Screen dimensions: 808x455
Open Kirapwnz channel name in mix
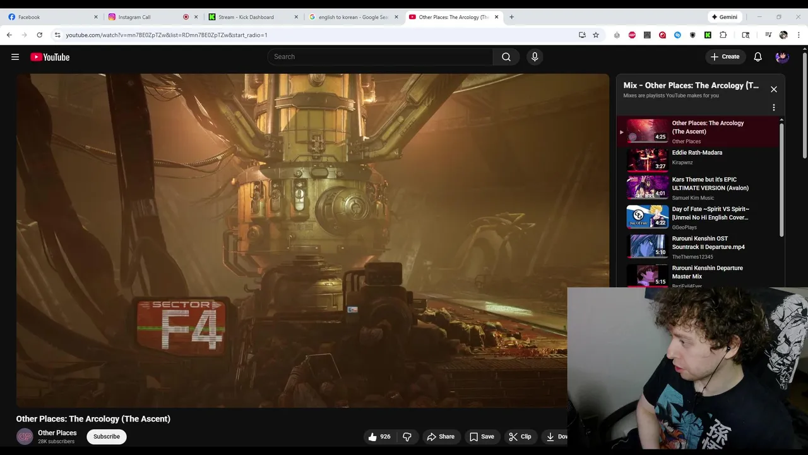[x=682, y=162]
